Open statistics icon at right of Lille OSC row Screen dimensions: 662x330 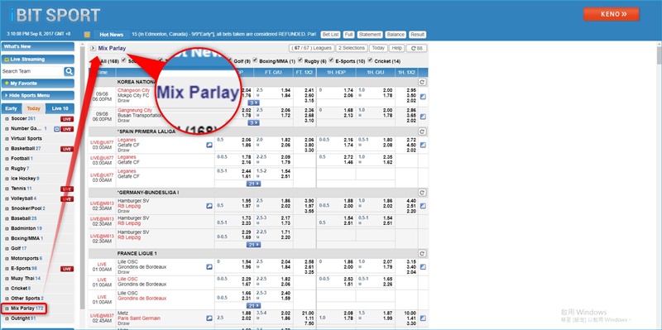(x=423, y=266)
